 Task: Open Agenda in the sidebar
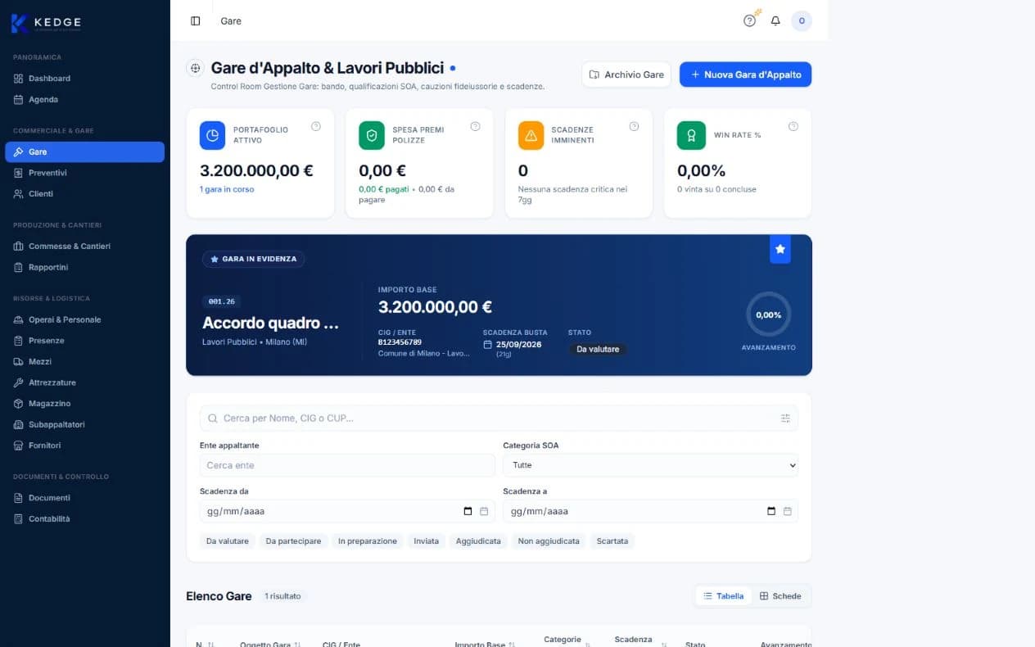tap(84, 99)
